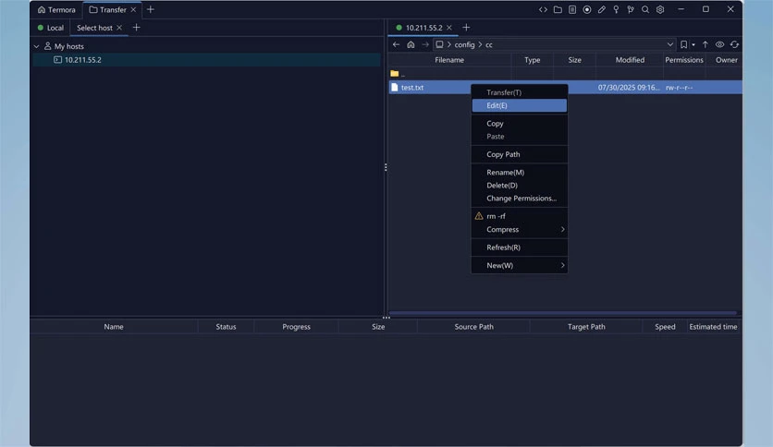773x447 pixels.
Task: Click the modified date 07/30/2025 09:16
Action: [629, 87]
